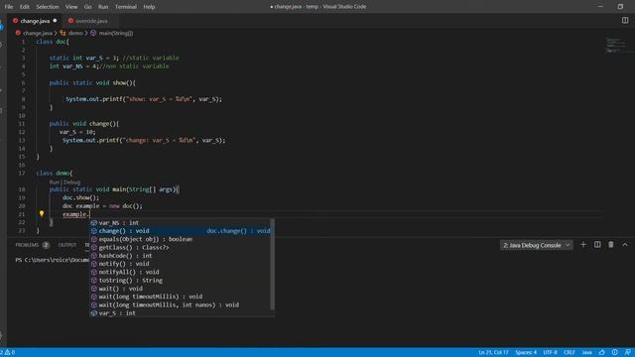Open the Go menu

88,7
